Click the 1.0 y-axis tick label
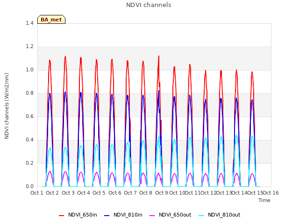The image size is (299, 224). [x=29, y=70]
